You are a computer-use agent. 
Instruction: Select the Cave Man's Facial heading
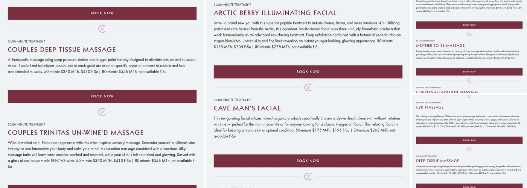pyautogui.click(x=247, y=108)
